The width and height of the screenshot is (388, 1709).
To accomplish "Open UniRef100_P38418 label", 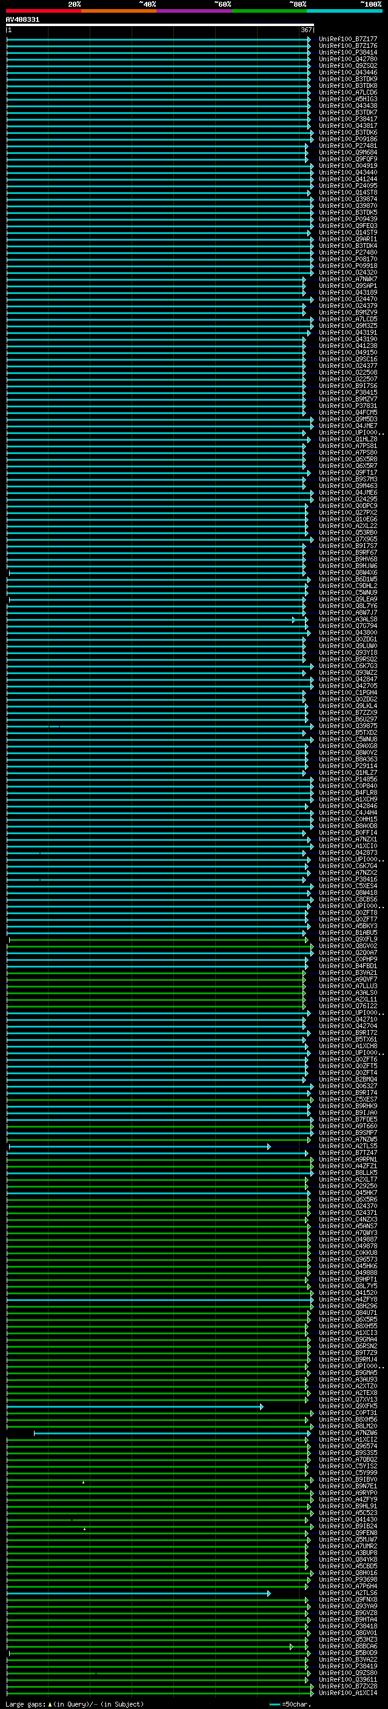I will tap(348, 1626).
